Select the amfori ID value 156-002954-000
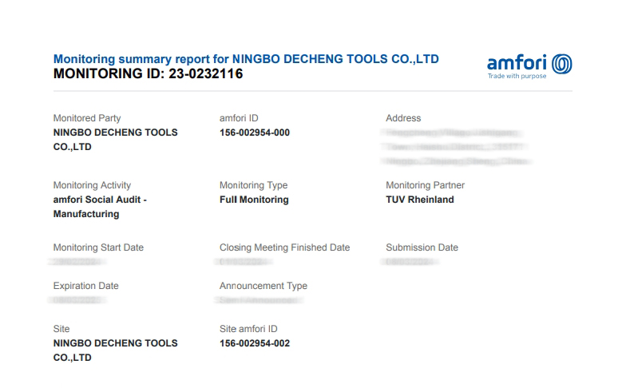The width and height of the screenshot is (626, 388). [x=254, y=133]
